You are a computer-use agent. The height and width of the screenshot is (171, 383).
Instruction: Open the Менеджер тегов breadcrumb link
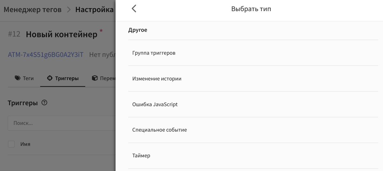[x=33, y=10]
